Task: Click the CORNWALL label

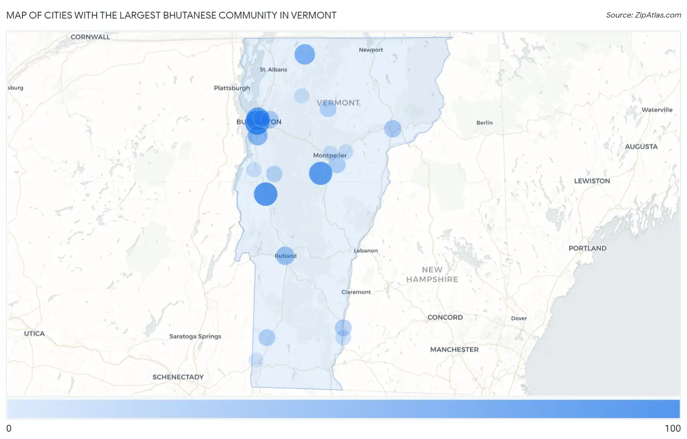Action: pos(90,37)
